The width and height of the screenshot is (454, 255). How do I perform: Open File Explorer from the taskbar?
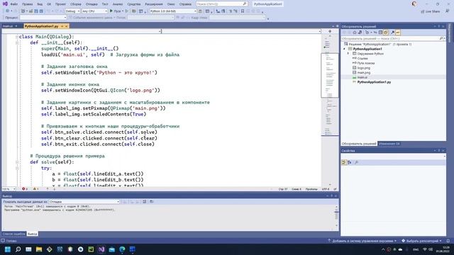[39, 249]
